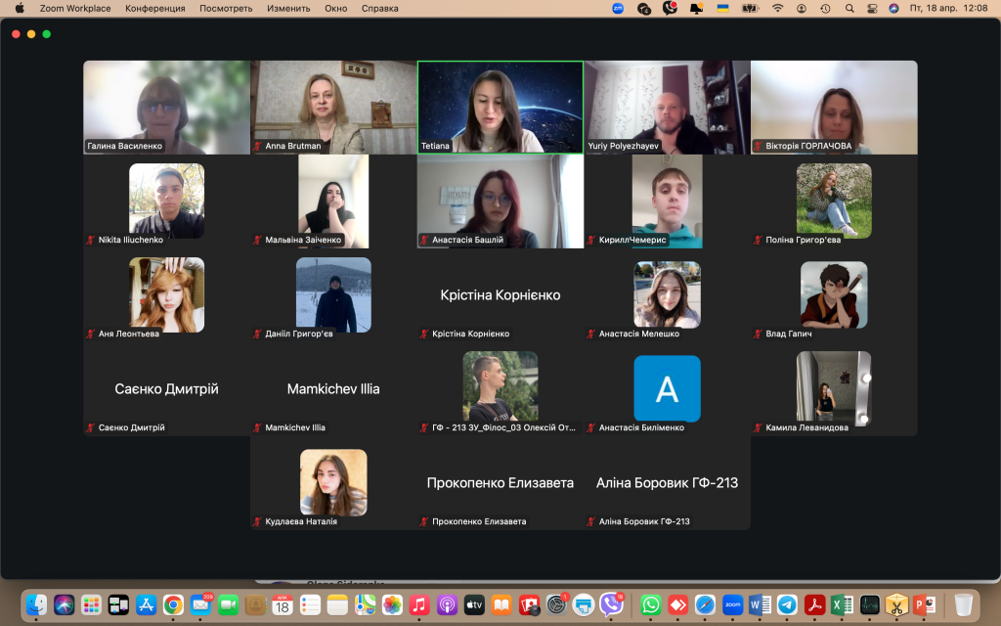Image resolution: width=1001 pixels, height=626 pixels.
Task: Open the Apple menu
Action: (19, 8)
